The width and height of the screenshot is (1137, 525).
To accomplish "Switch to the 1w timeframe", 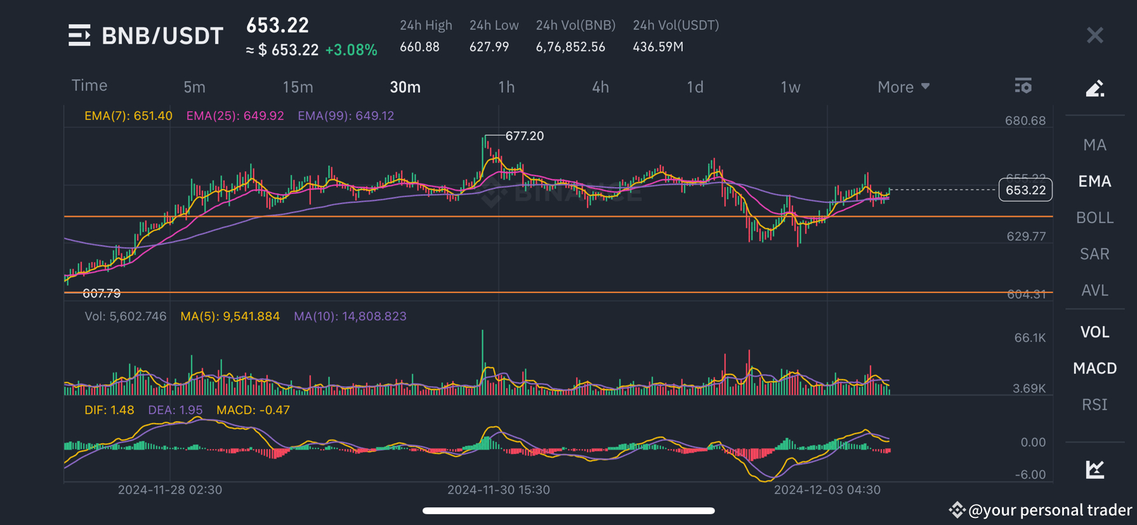I will click(x=790, y=87).
